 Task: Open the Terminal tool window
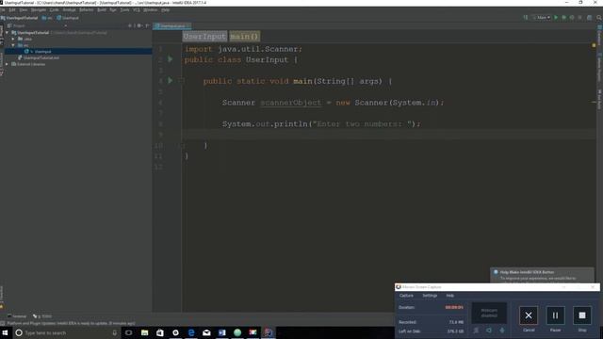(x=17, y=316)
